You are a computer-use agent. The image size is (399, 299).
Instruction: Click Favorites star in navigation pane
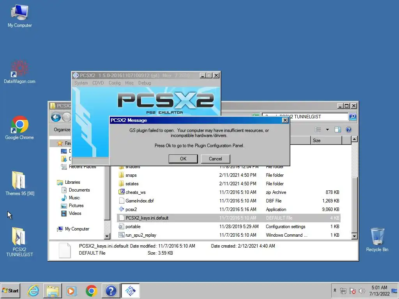60,143
